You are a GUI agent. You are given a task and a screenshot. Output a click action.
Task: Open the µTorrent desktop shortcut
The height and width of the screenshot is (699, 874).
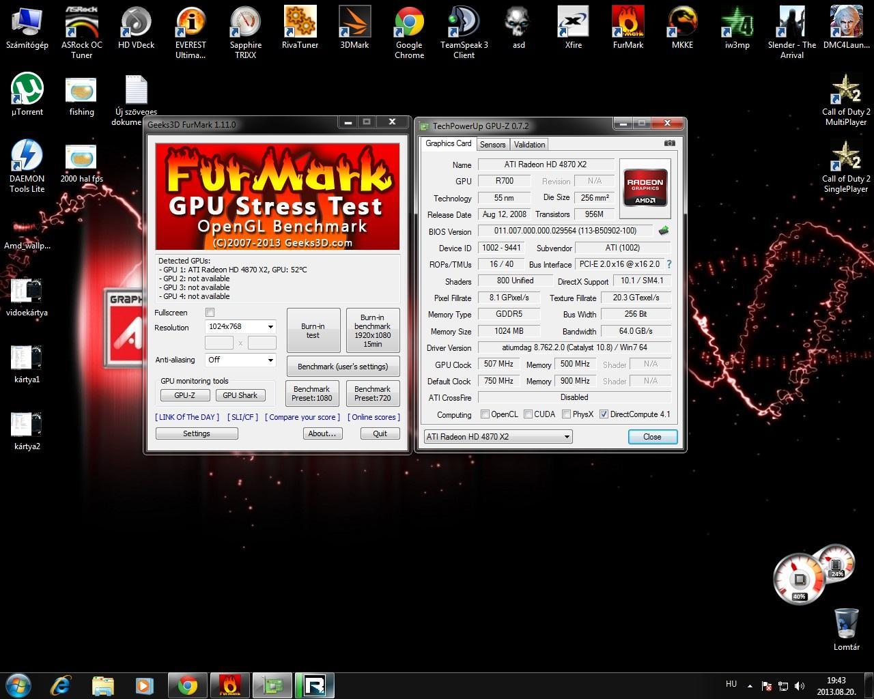[x=27, y=96]
